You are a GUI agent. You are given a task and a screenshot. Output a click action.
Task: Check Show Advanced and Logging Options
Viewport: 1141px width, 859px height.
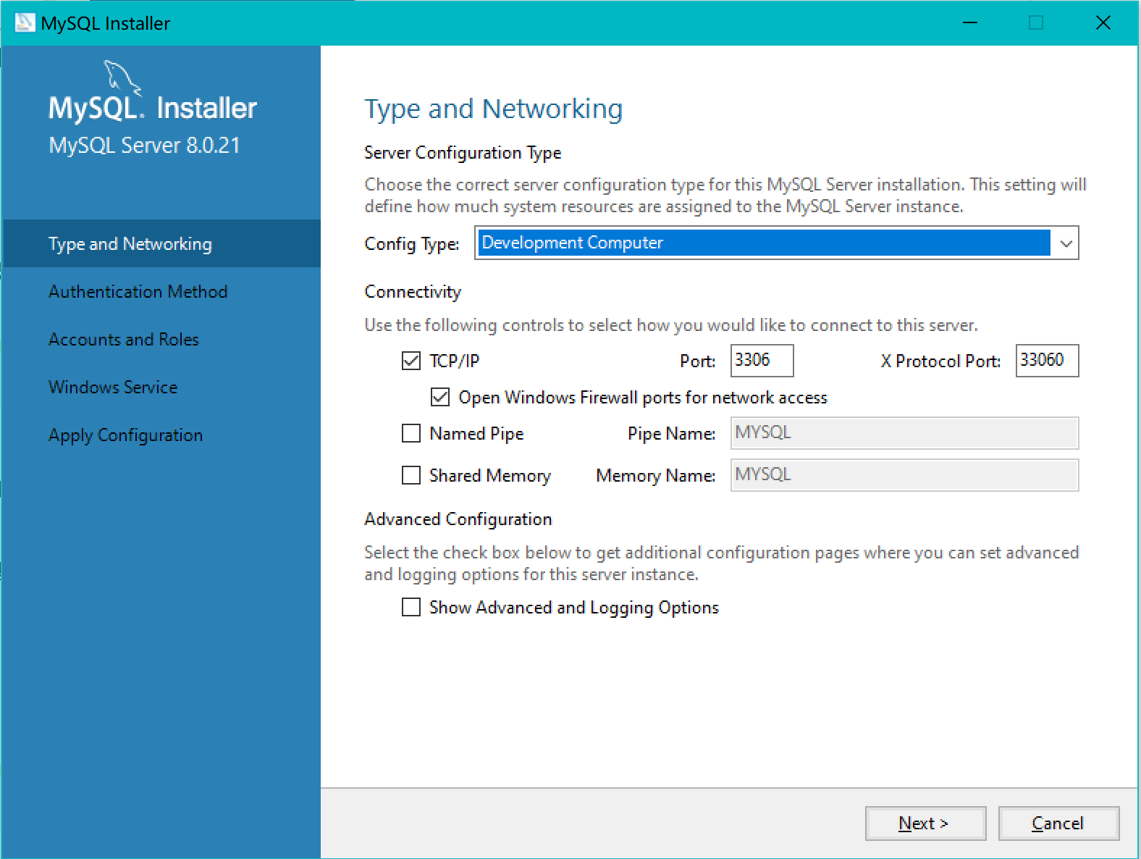pos(410,607)
